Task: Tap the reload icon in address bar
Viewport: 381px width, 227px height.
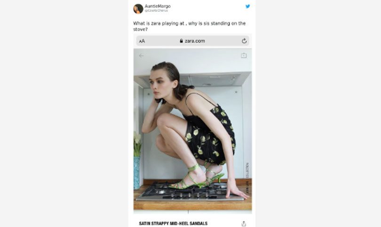Action: (244, 41)
